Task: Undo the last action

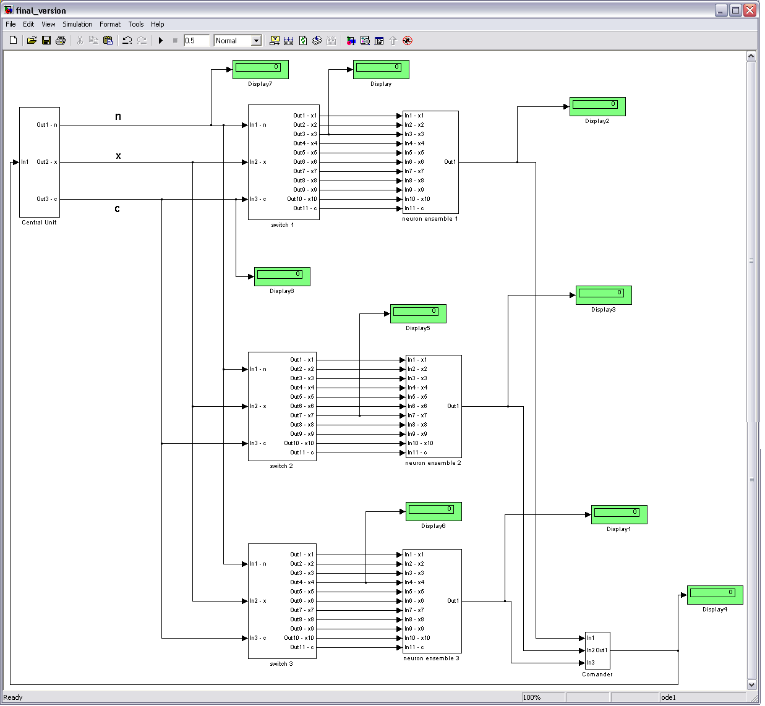Action: click(x=127, y=41)
